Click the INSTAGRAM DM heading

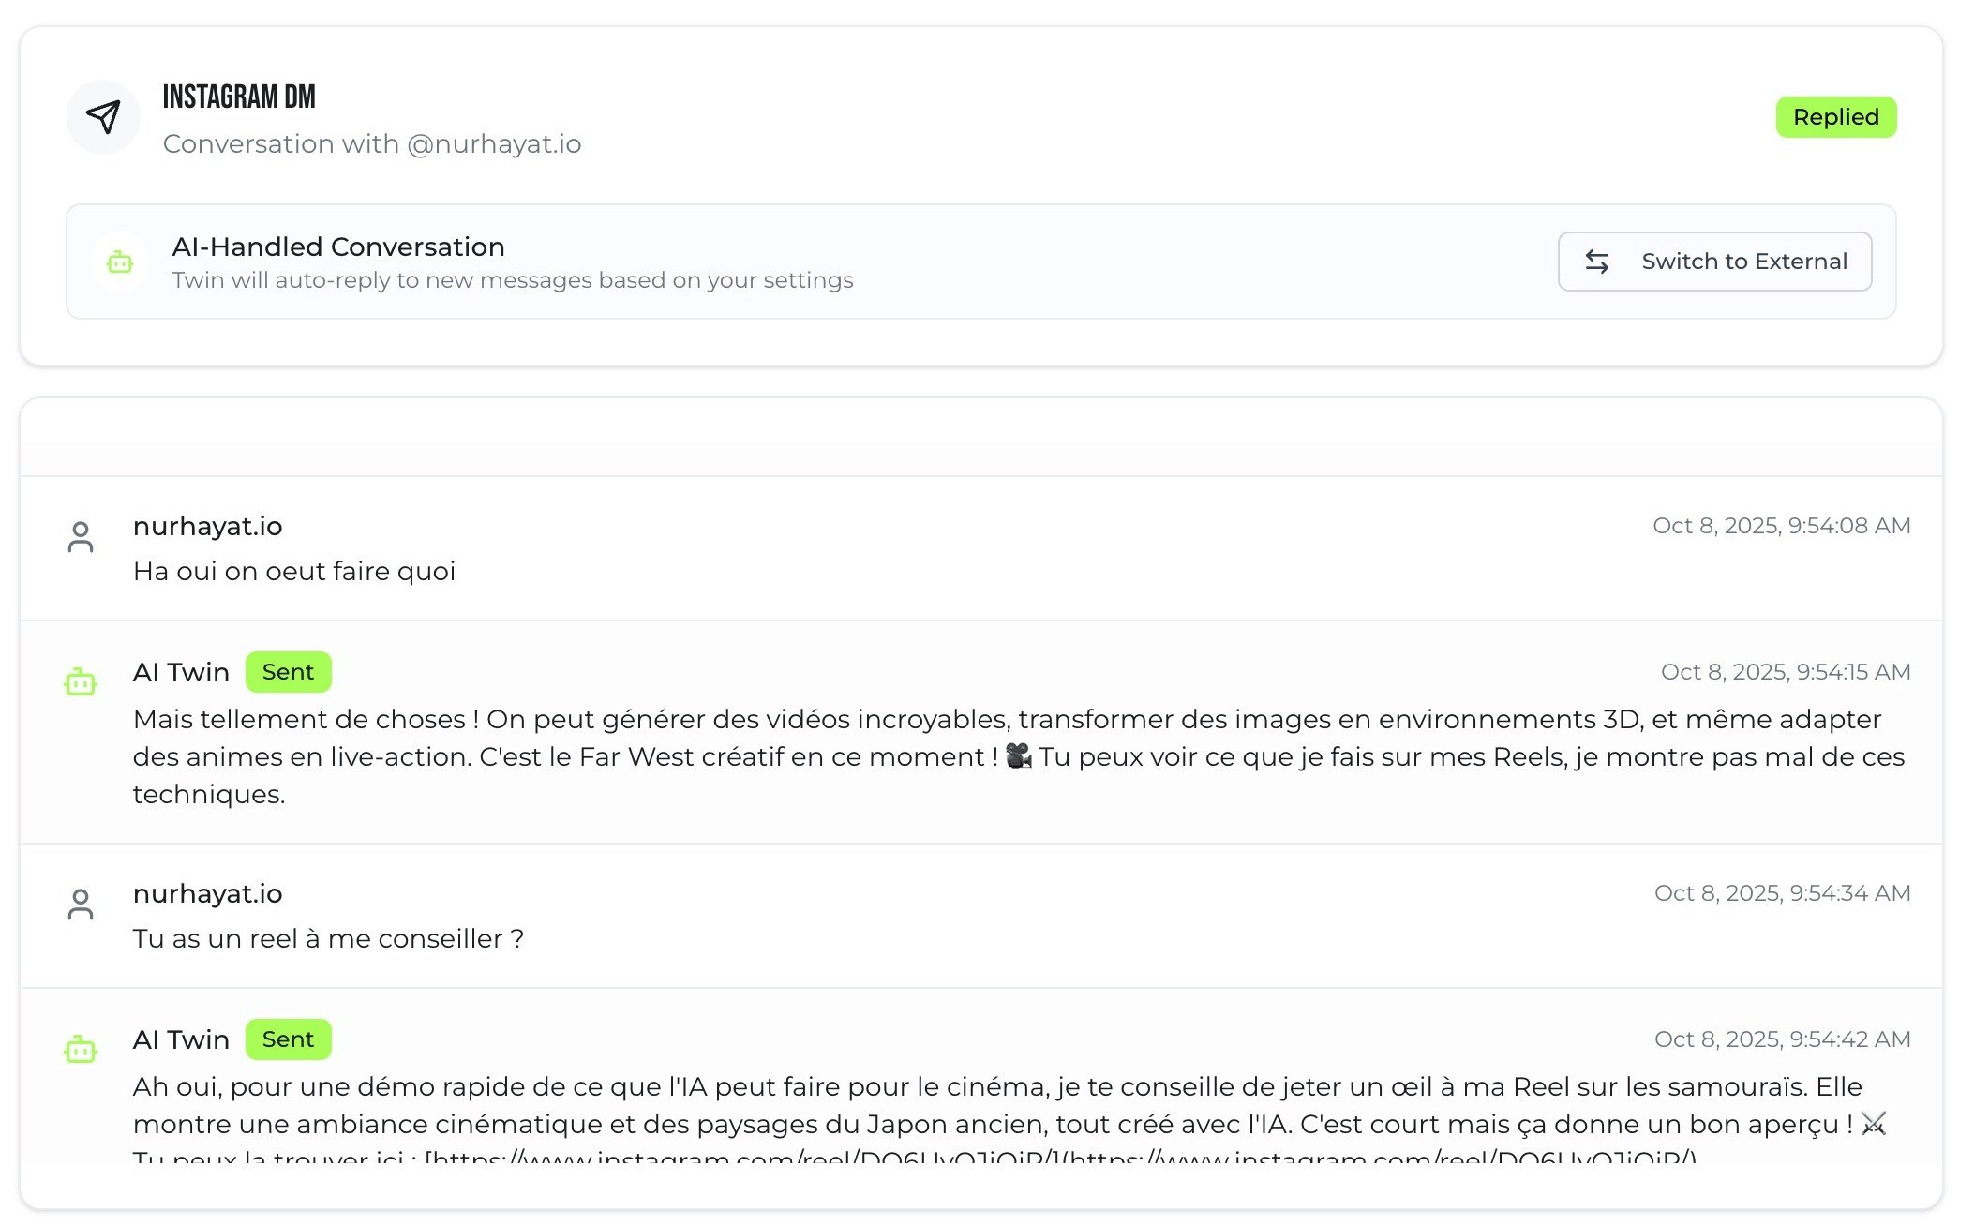coord(239,97)
